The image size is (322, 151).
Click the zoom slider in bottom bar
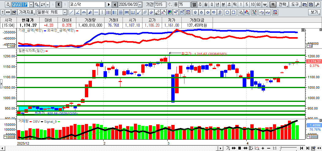[x=288, y=148]
